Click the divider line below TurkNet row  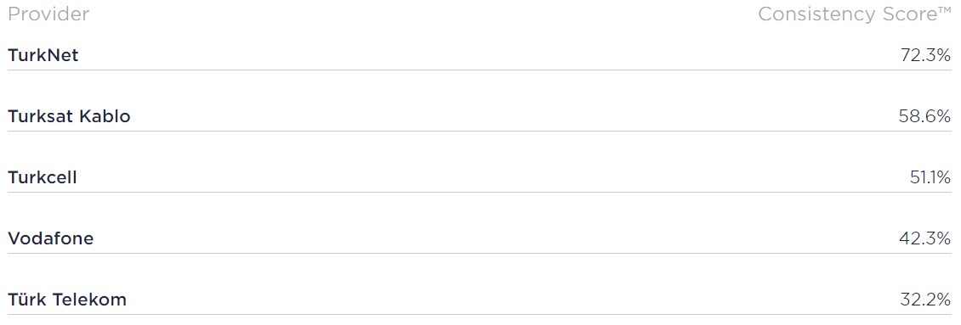(480, 70)
